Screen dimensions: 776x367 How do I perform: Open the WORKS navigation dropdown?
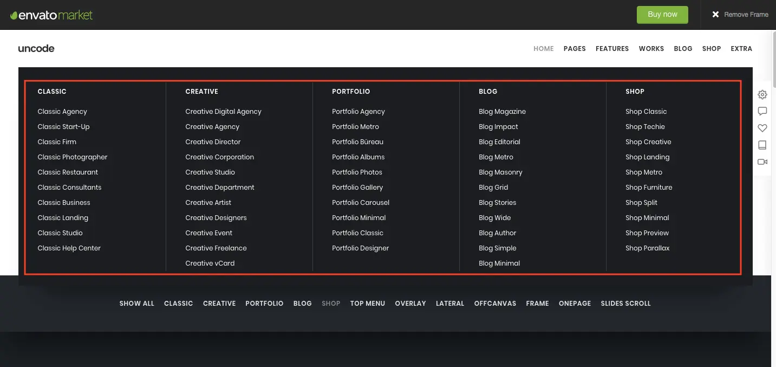point(651,49)
